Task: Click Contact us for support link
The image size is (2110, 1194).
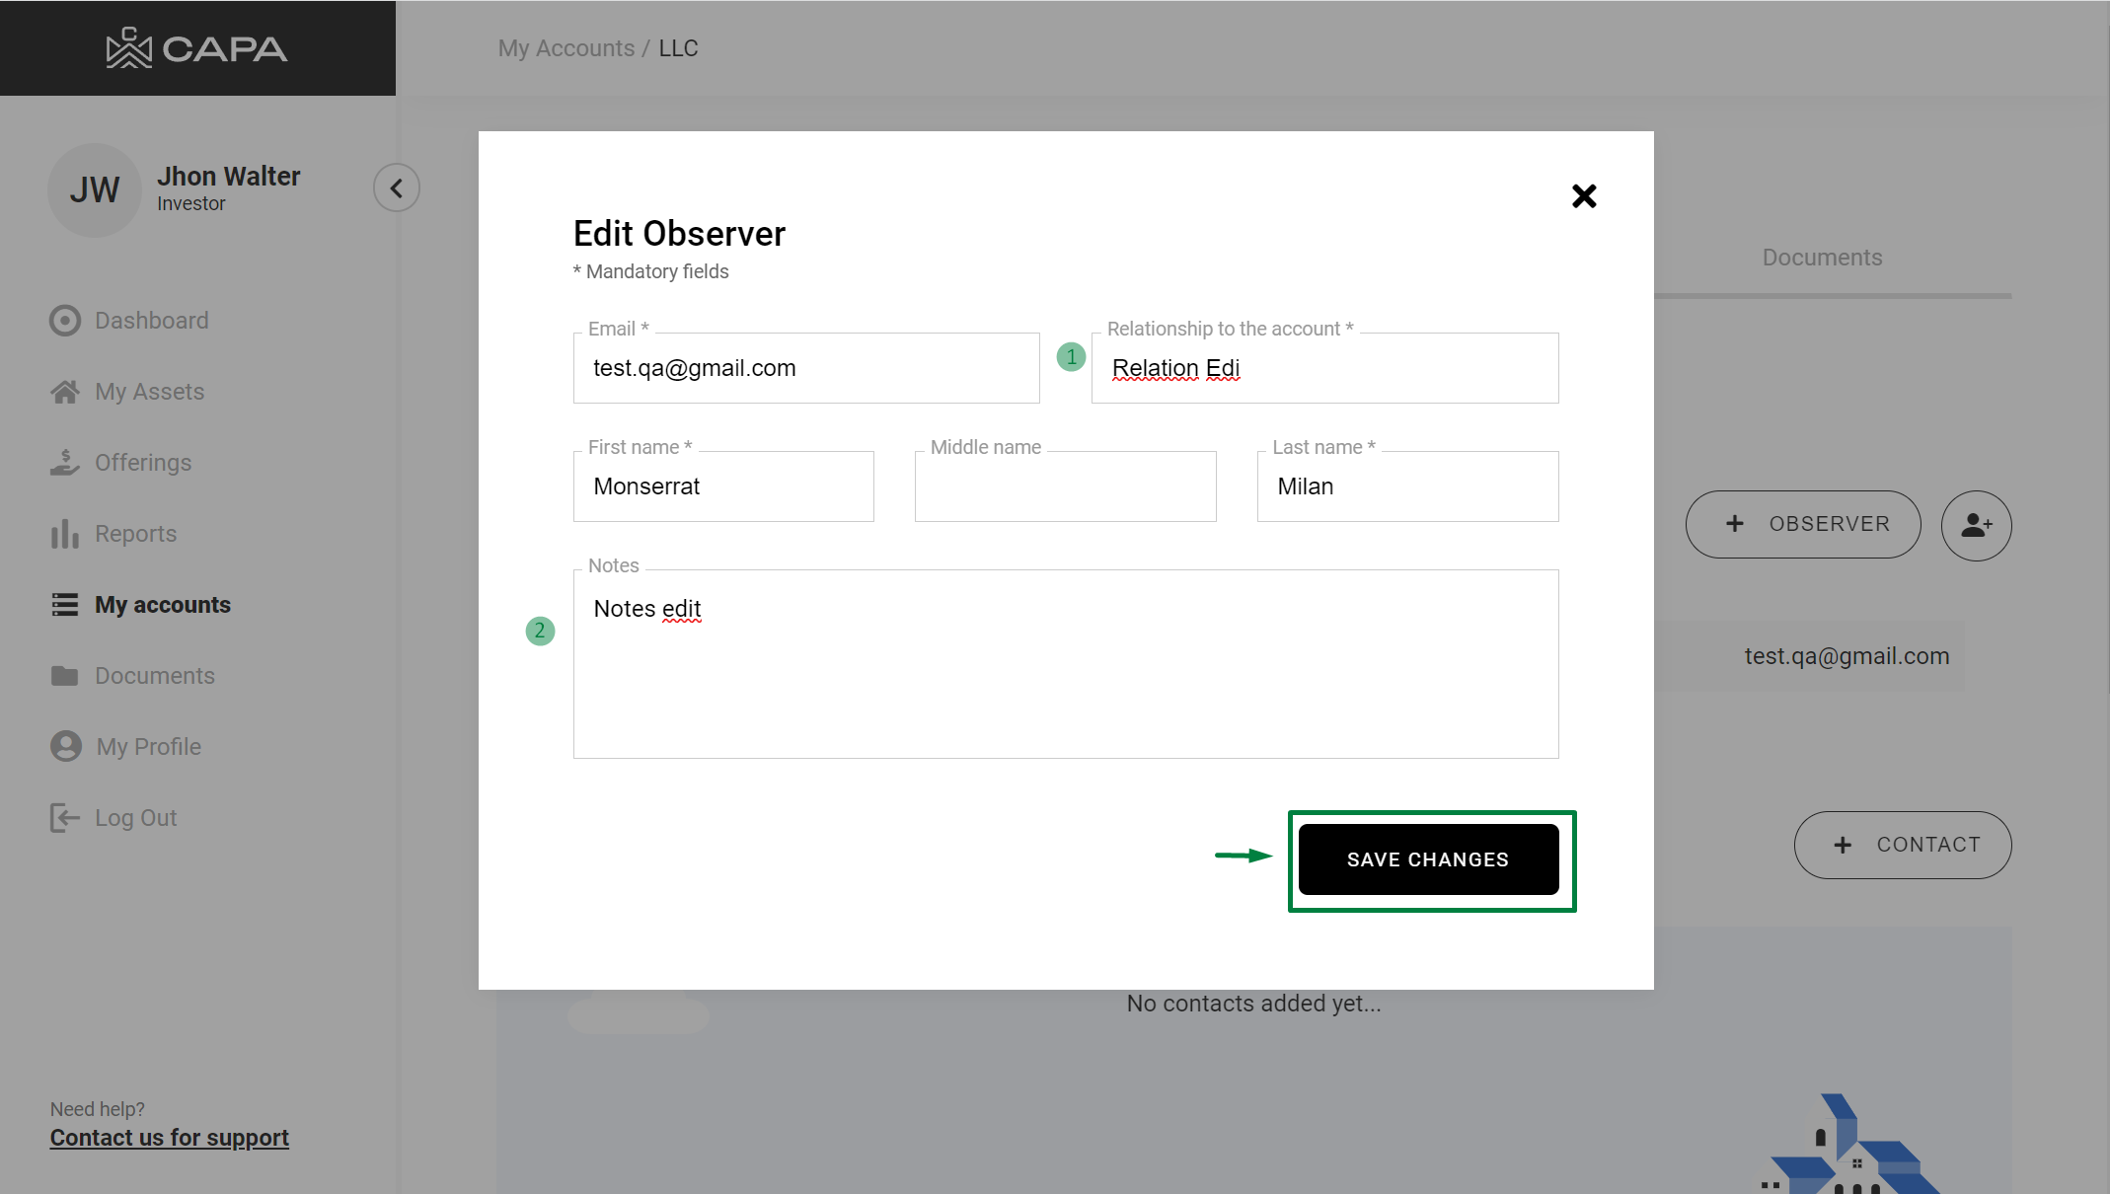Action: (170, 1138)
